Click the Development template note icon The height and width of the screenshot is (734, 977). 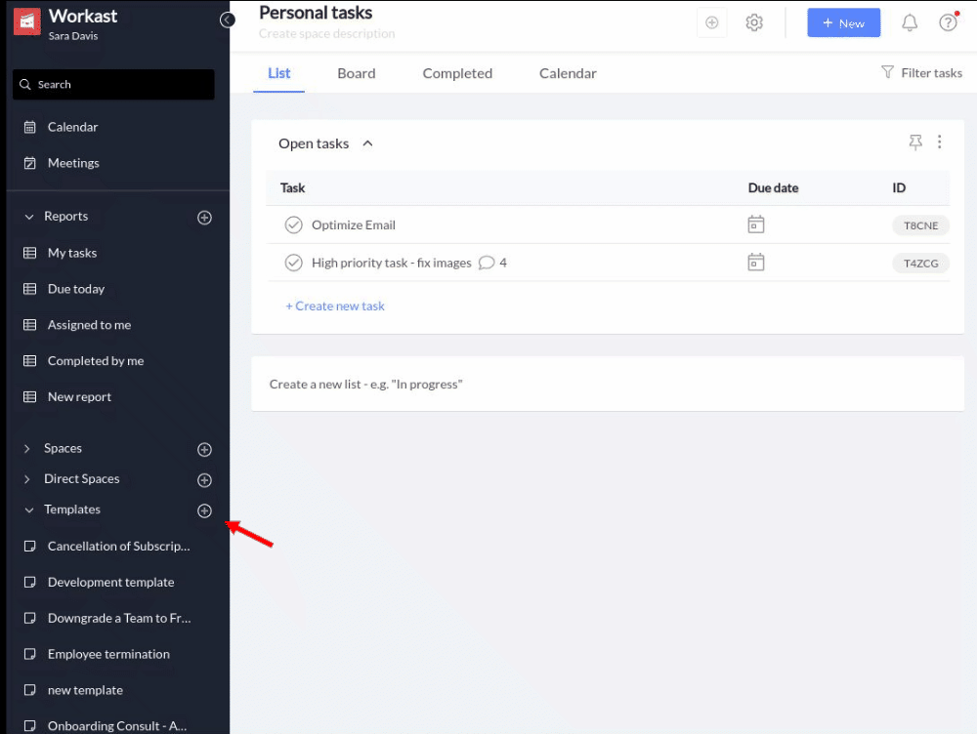[29, 582]
